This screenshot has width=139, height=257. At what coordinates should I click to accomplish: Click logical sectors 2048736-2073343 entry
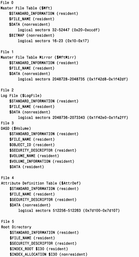73,118
